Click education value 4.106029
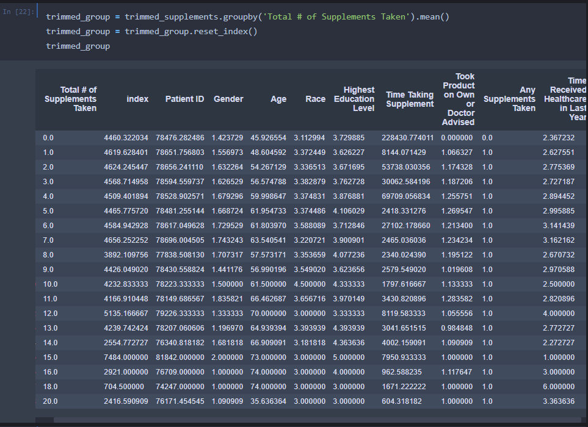Viewport: 588px width, 427px height. (x=349, y=211)
